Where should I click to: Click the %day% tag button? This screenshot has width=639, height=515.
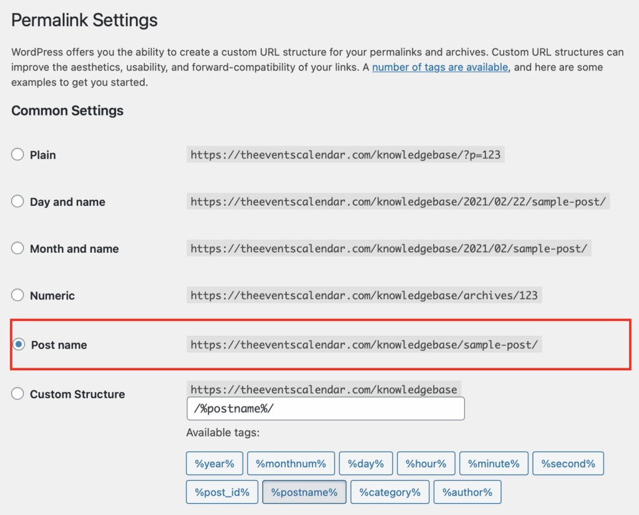[366, 464]
